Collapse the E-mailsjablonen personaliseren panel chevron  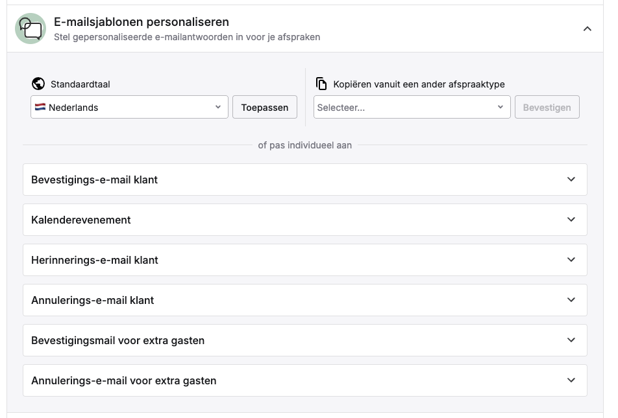(x=587, y=29)
